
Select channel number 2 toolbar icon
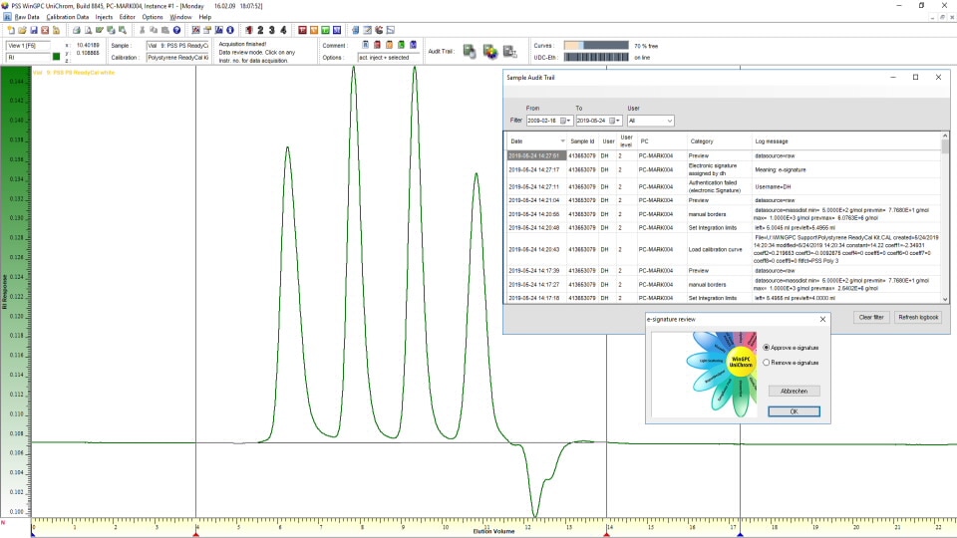[260, 30]
